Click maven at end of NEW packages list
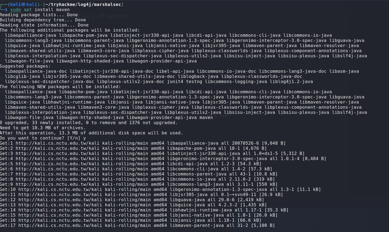The height and width of the screenshot is (232, 389). point(206,118)
